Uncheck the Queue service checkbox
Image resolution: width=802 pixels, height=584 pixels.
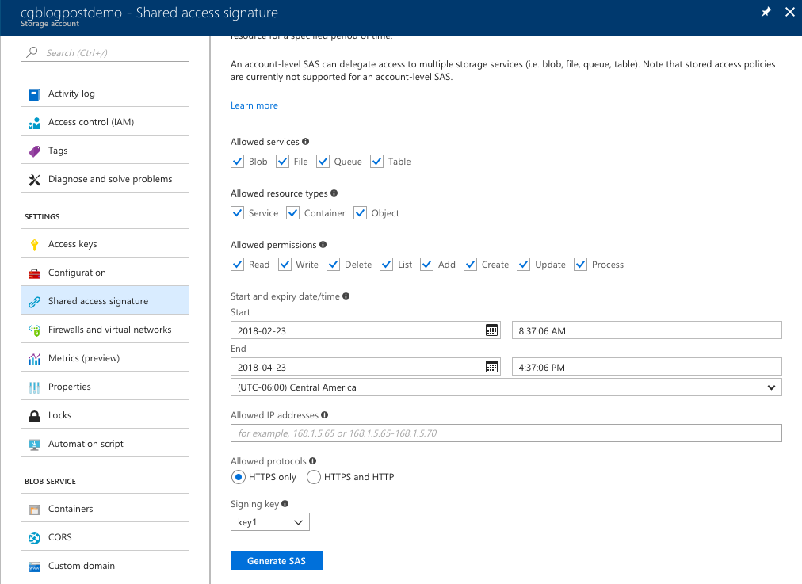click(323, 162)
